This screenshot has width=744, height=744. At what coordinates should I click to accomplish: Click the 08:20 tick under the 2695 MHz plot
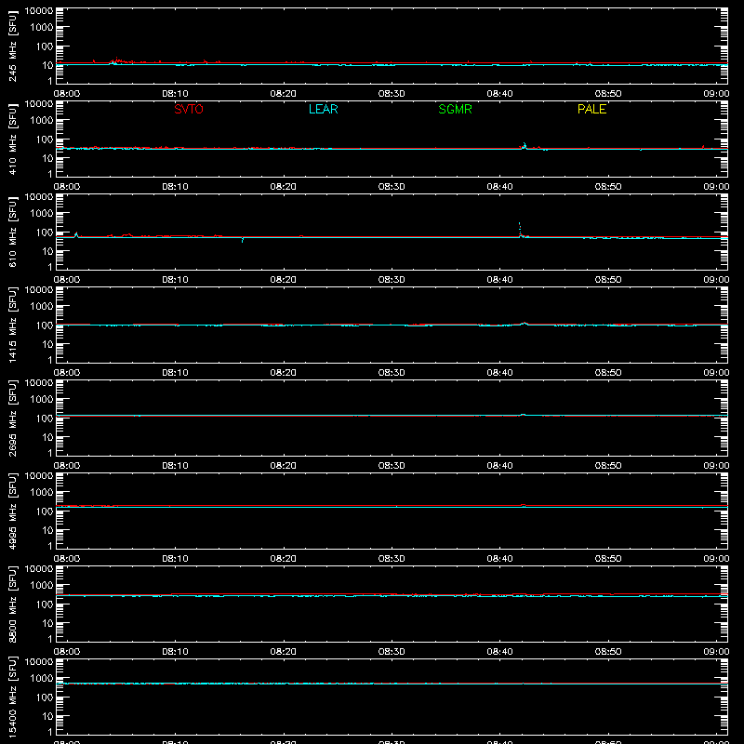pyautogui.click(x=284, y=466)
